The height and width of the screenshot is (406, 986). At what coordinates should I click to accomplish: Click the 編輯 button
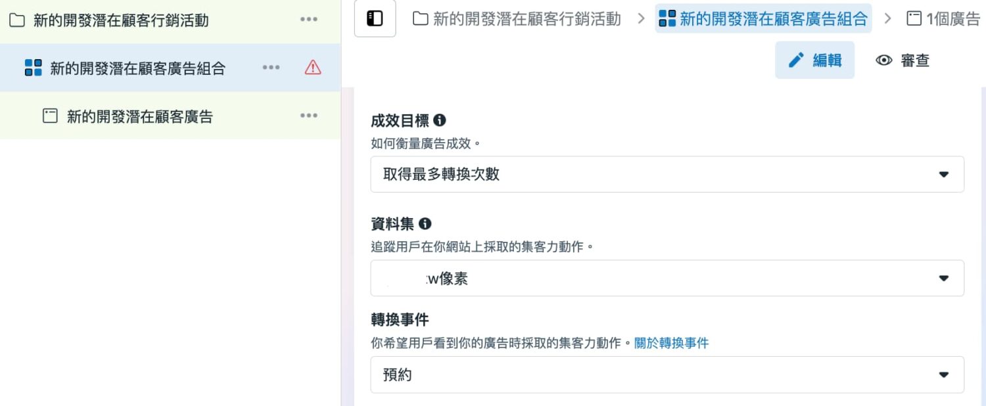(x=815, y=60)
